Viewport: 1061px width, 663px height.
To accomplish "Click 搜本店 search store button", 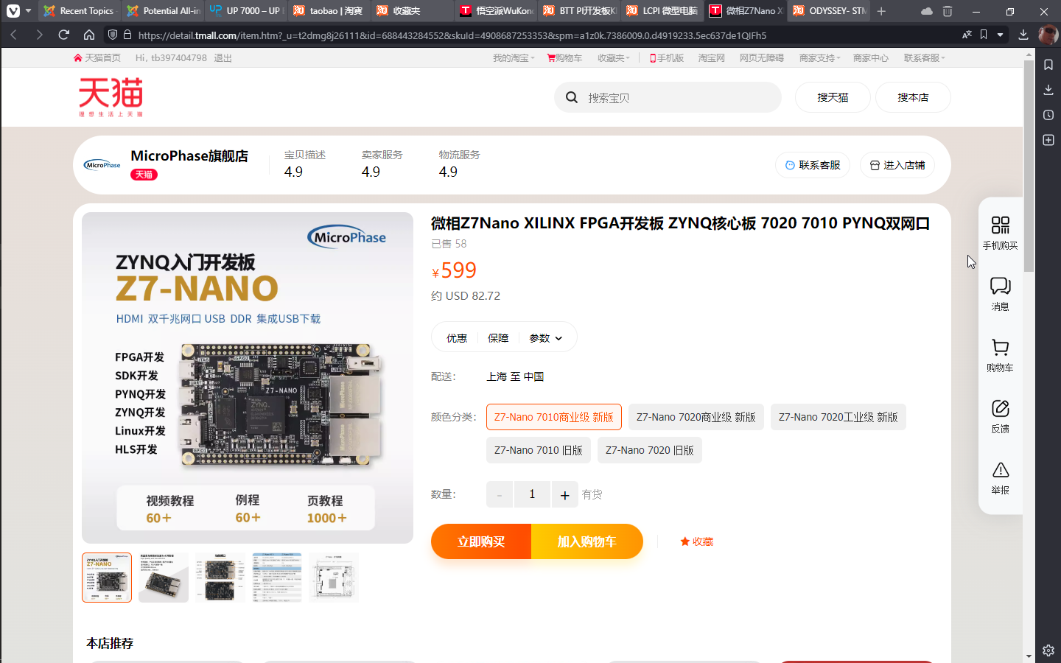I will [x=913, y=97].
